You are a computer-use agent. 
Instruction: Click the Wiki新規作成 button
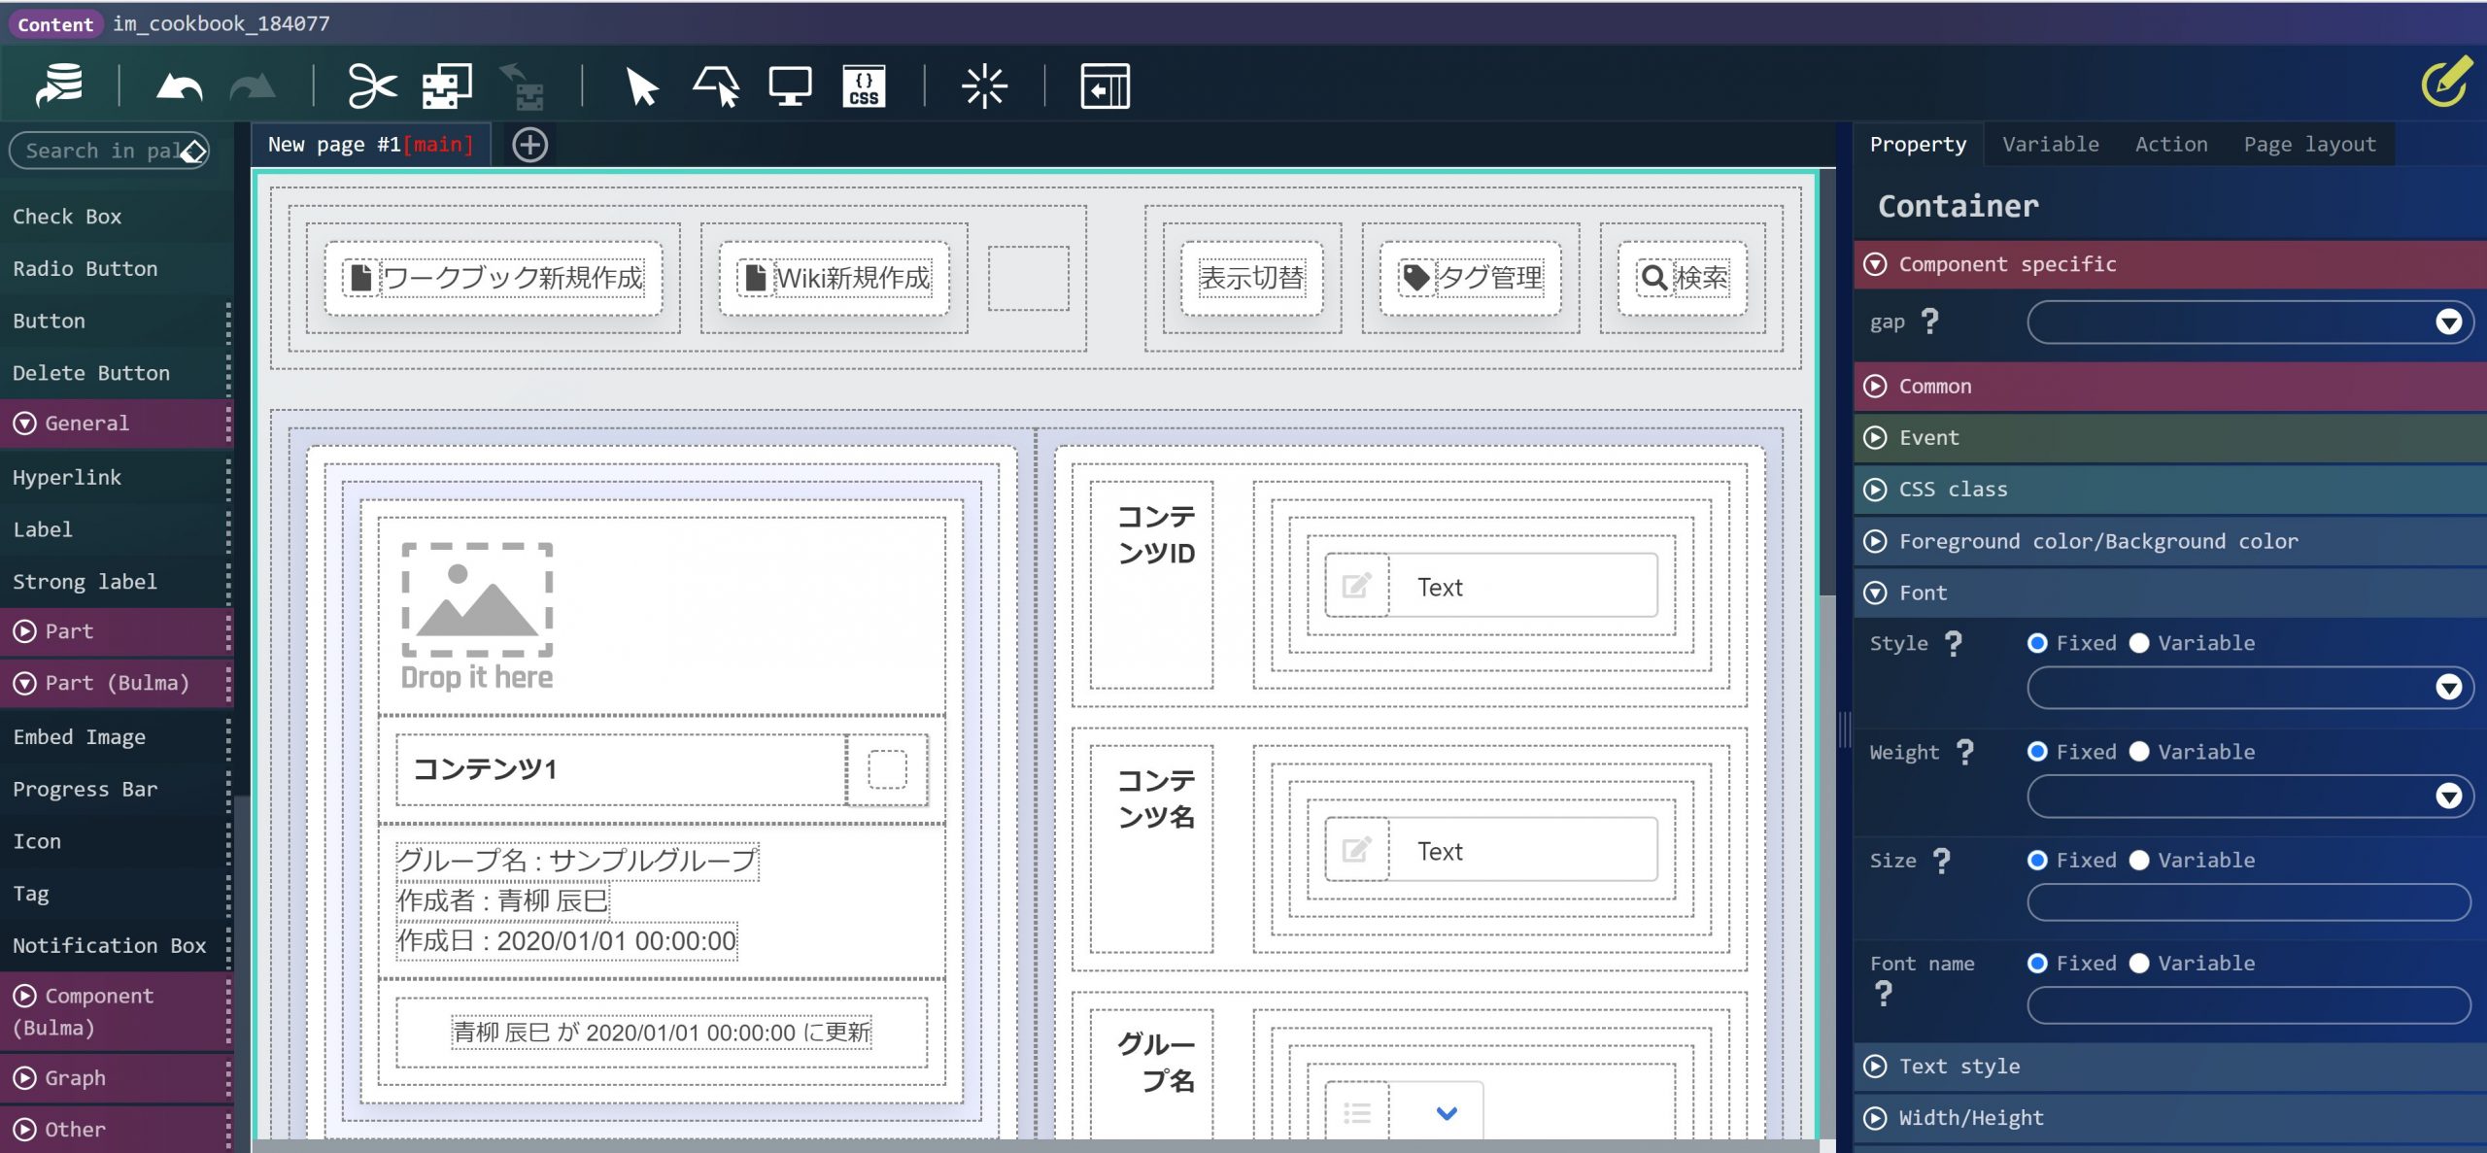point(835,279)
